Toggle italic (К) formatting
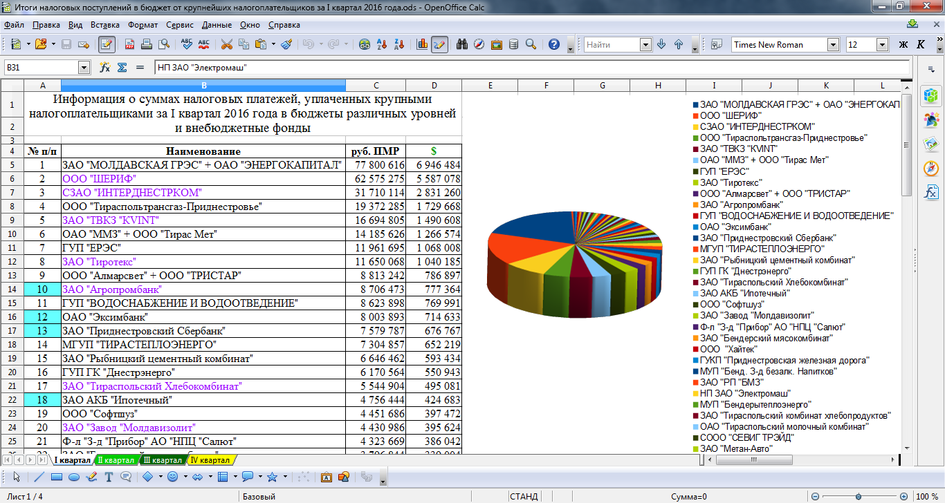This screenshot has width=945, height=503. tap(921, 44)
